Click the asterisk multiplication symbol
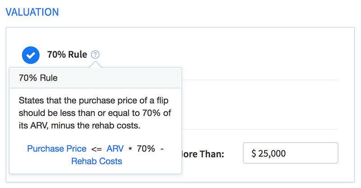This screenshot has width=361, height=188. click(130, 149)
